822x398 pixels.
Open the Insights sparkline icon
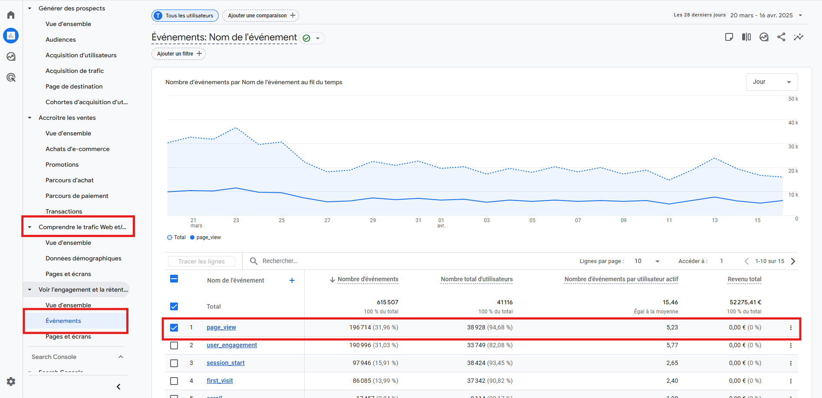pos(799,37)
